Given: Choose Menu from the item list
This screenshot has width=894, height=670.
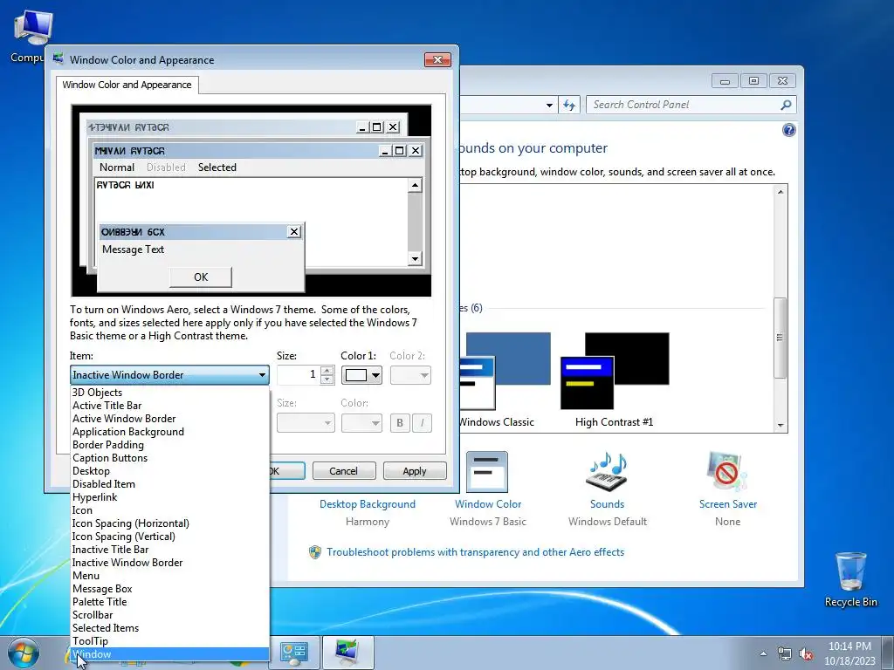Looking at the screenshot, I should (x=170, y=576).
